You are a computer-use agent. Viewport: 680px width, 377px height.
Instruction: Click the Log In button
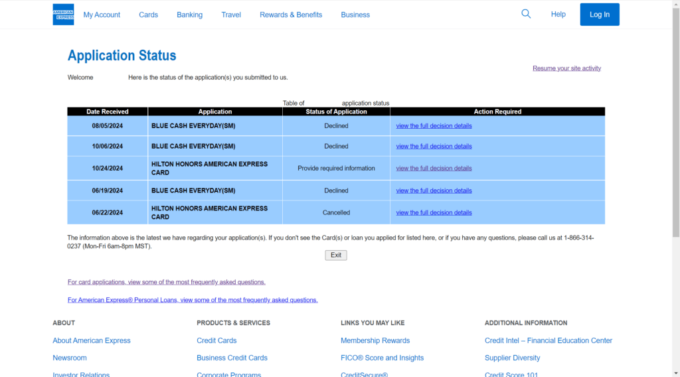pos(600,15)
